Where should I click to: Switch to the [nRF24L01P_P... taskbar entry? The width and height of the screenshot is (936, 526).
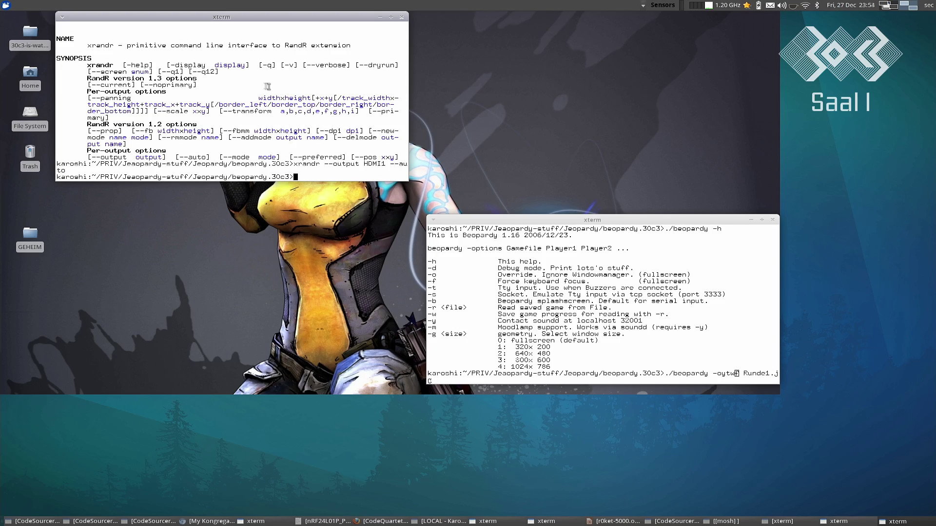coord(322,521)
